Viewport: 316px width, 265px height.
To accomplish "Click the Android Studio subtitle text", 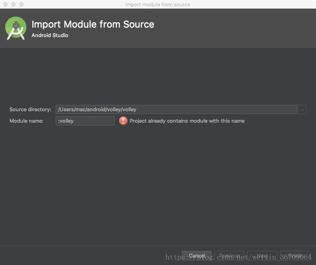I will coord(50,35).
